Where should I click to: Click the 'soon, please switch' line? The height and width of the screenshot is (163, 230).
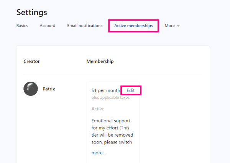112,142
